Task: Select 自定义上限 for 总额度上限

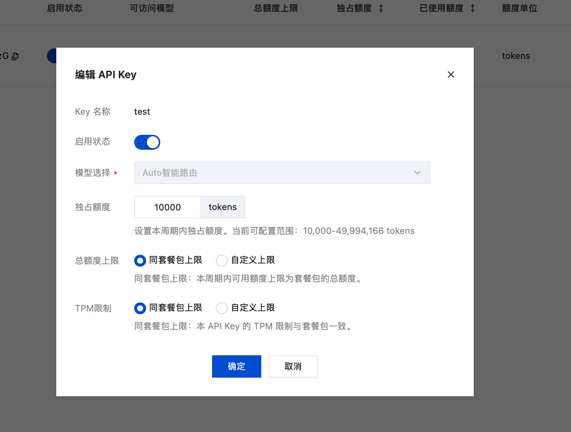Action: coord(222,260)
